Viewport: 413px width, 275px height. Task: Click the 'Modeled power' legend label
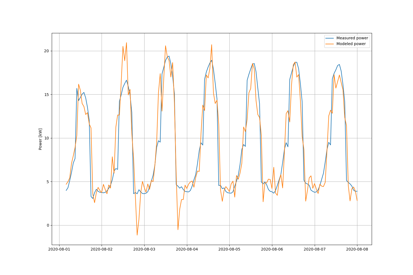351,44
